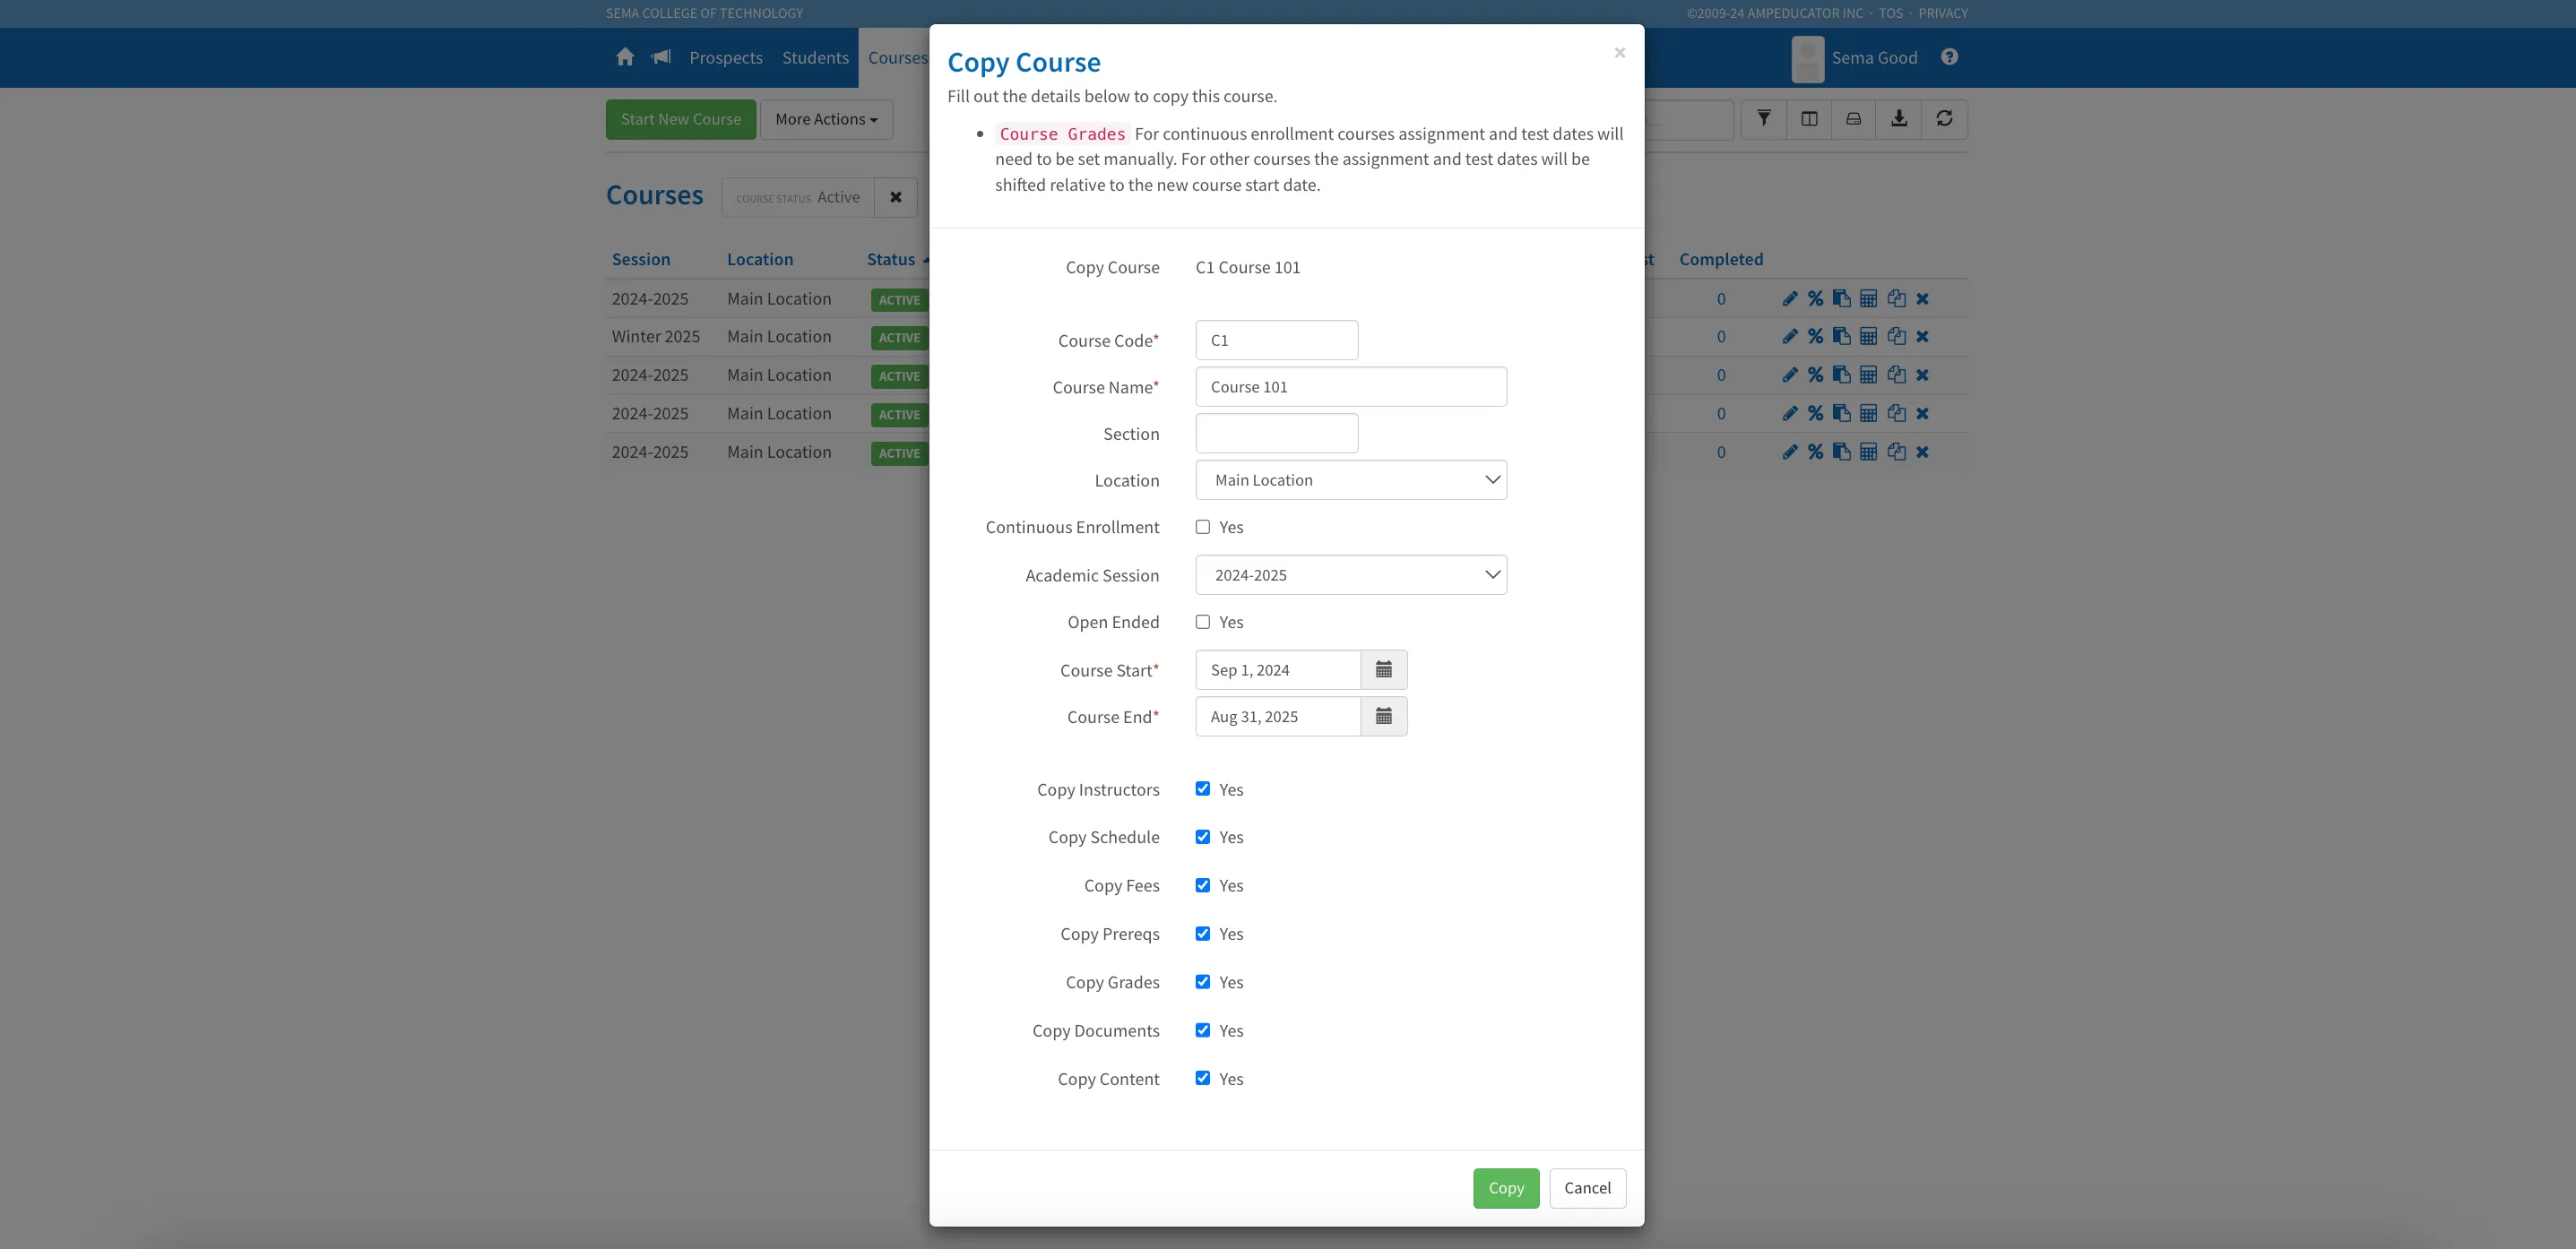This screenshot has height=1249, width=2576.
Task: Toggle the Copy Documents checkbox
Action: click(x=1203, y=1030)
